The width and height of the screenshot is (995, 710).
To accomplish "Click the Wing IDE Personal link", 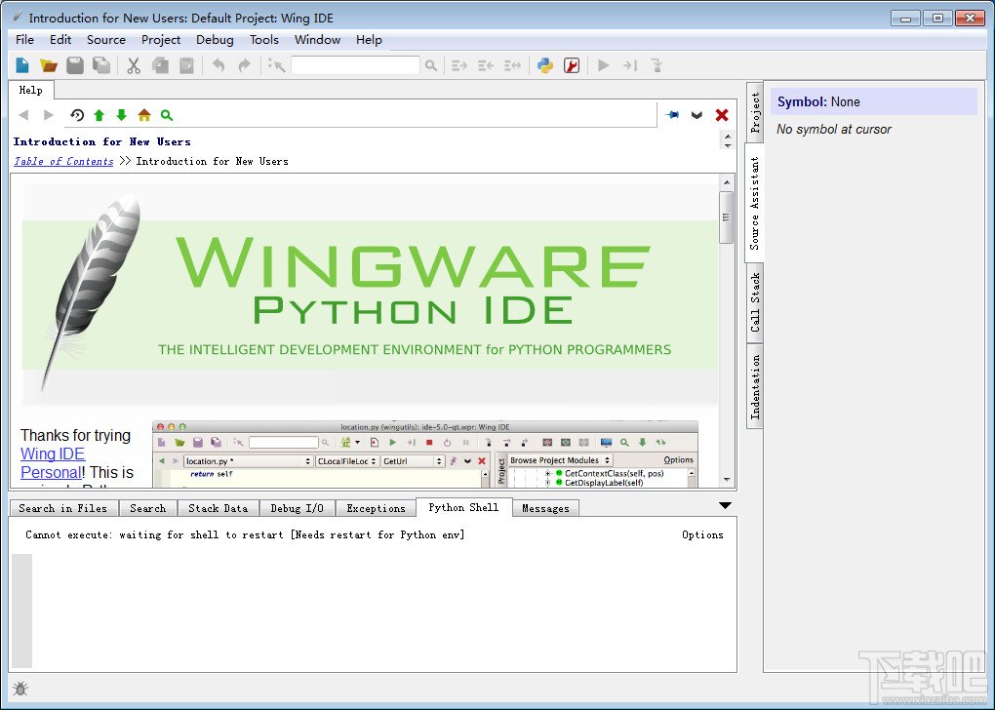I will point(53,463).
